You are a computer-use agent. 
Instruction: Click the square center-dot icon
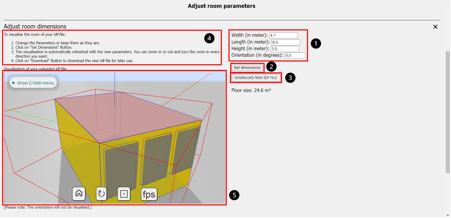click(124, 194)
